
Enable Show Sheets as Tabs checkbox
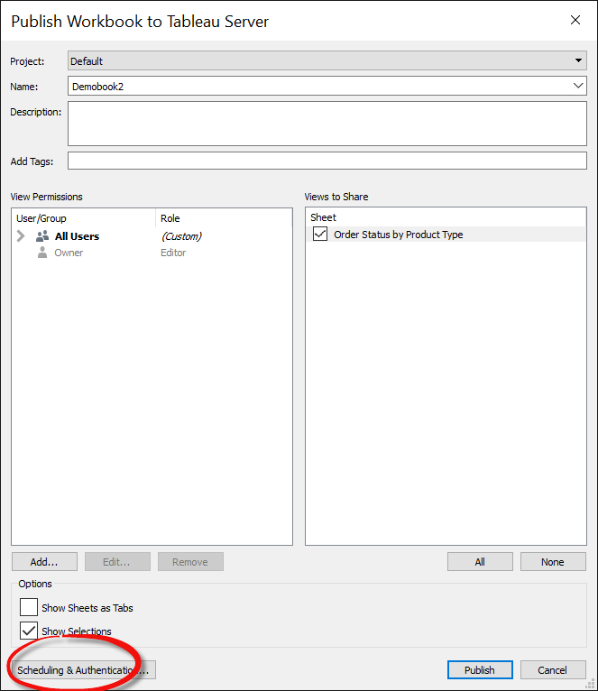coord(29,607)
